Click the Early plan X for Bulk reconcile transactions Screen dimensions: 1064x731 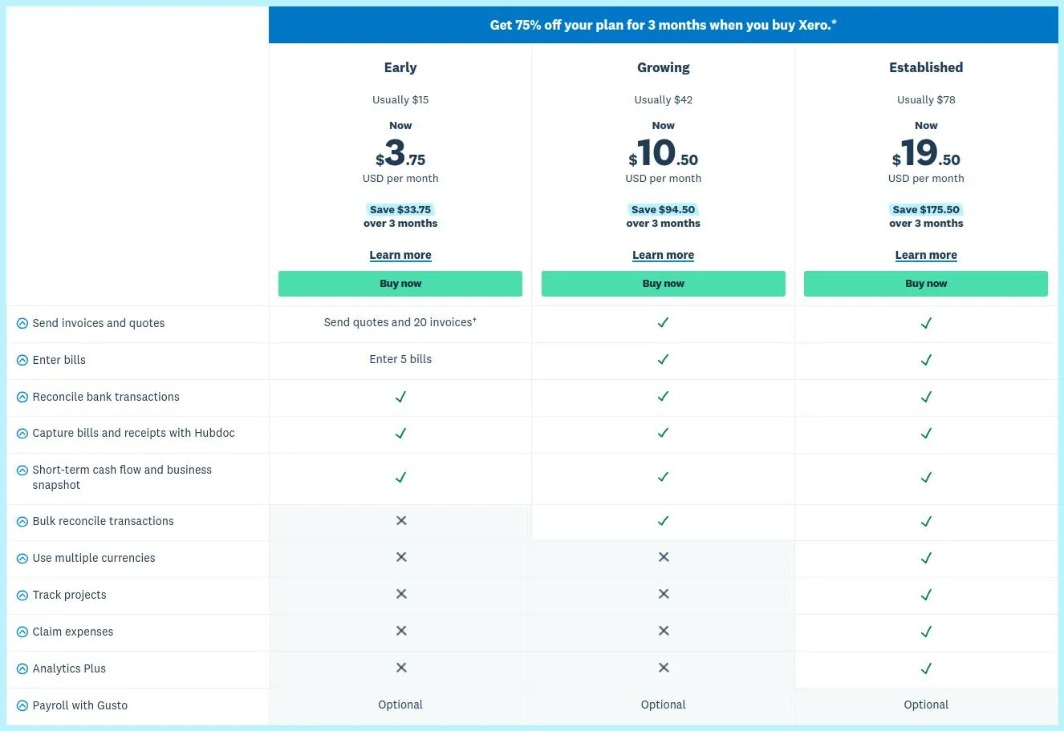click(401, 521)
